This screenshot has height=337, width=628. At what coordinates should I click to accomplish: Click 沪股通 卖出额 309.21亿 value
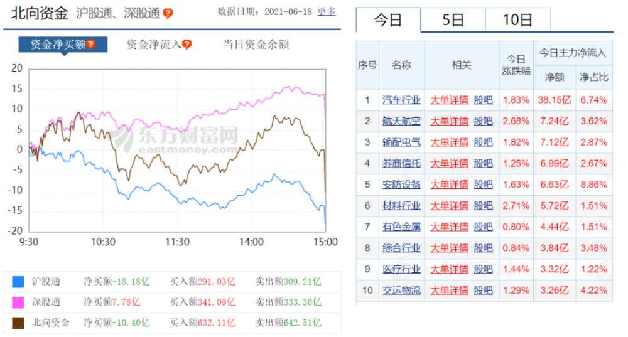pyautogui.click(x=303, y=282)
